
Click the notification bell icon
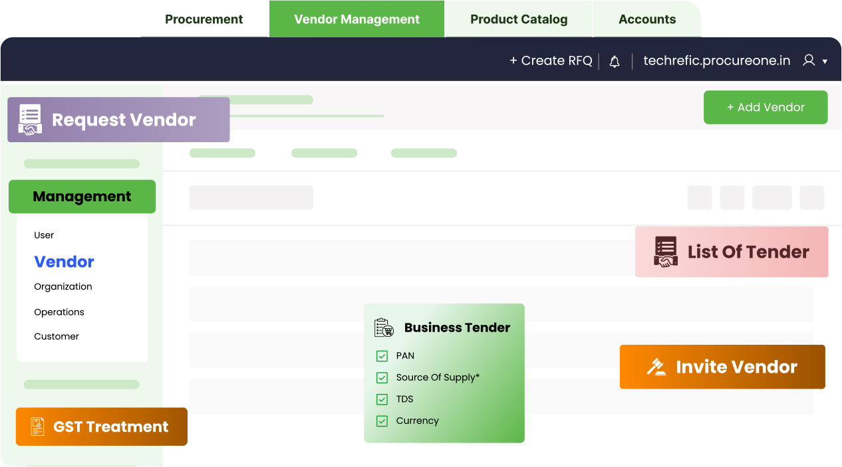pyautogui.click(x=615, y=61)
